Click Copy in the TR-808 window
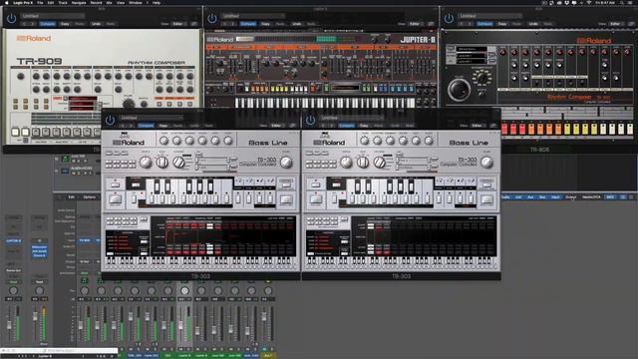 [x=502, y=24]
